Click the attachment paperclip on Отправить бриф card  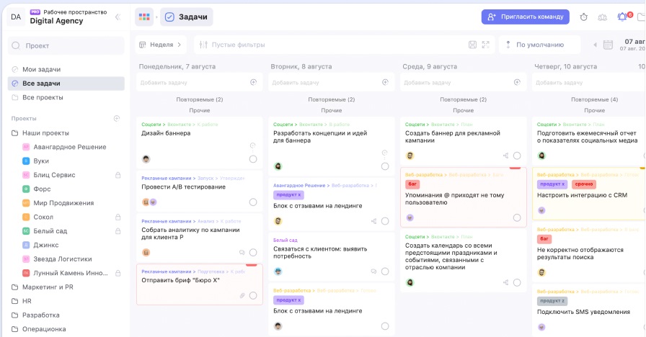242,295
